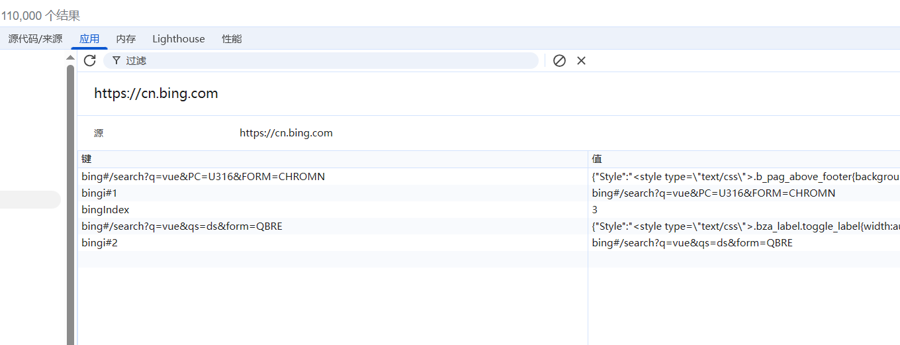Click the clear all circle-slash icon
This screenshot has width=900, height=345.
(x=559, y=61)
